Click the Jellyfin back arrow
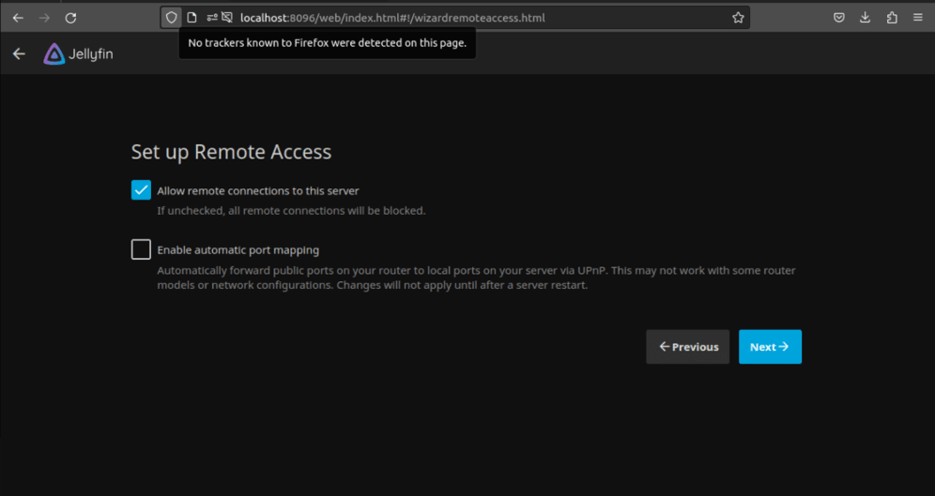The width and height of the screenshot is (935, 496). pos(19,54)
